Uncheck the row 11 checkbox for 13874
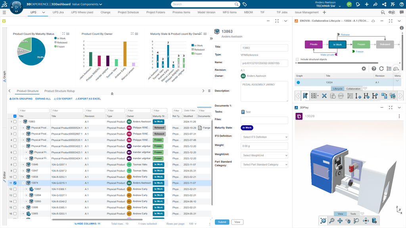 [x=15, y=183]
